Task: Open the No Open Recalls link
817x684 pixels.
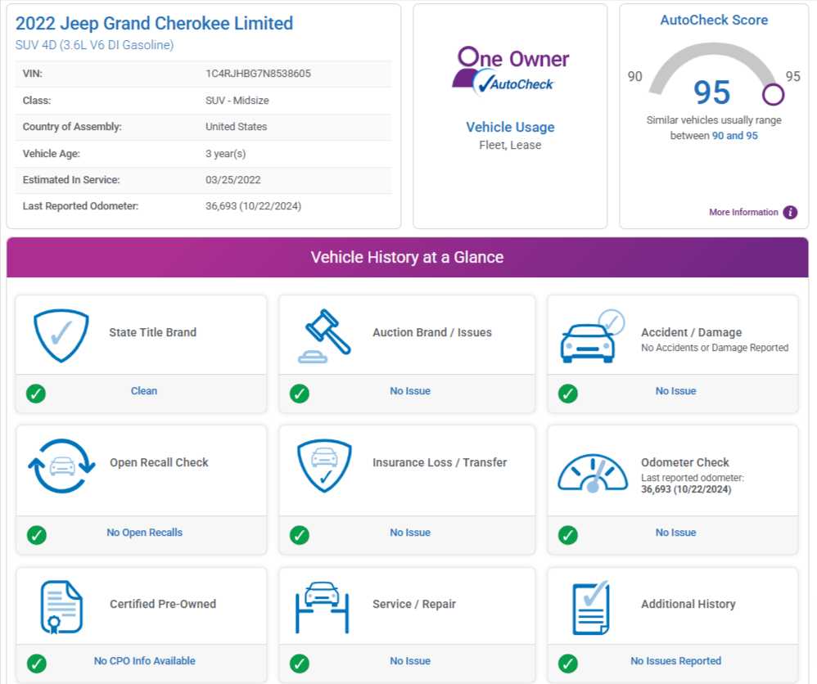Action: 144,533
